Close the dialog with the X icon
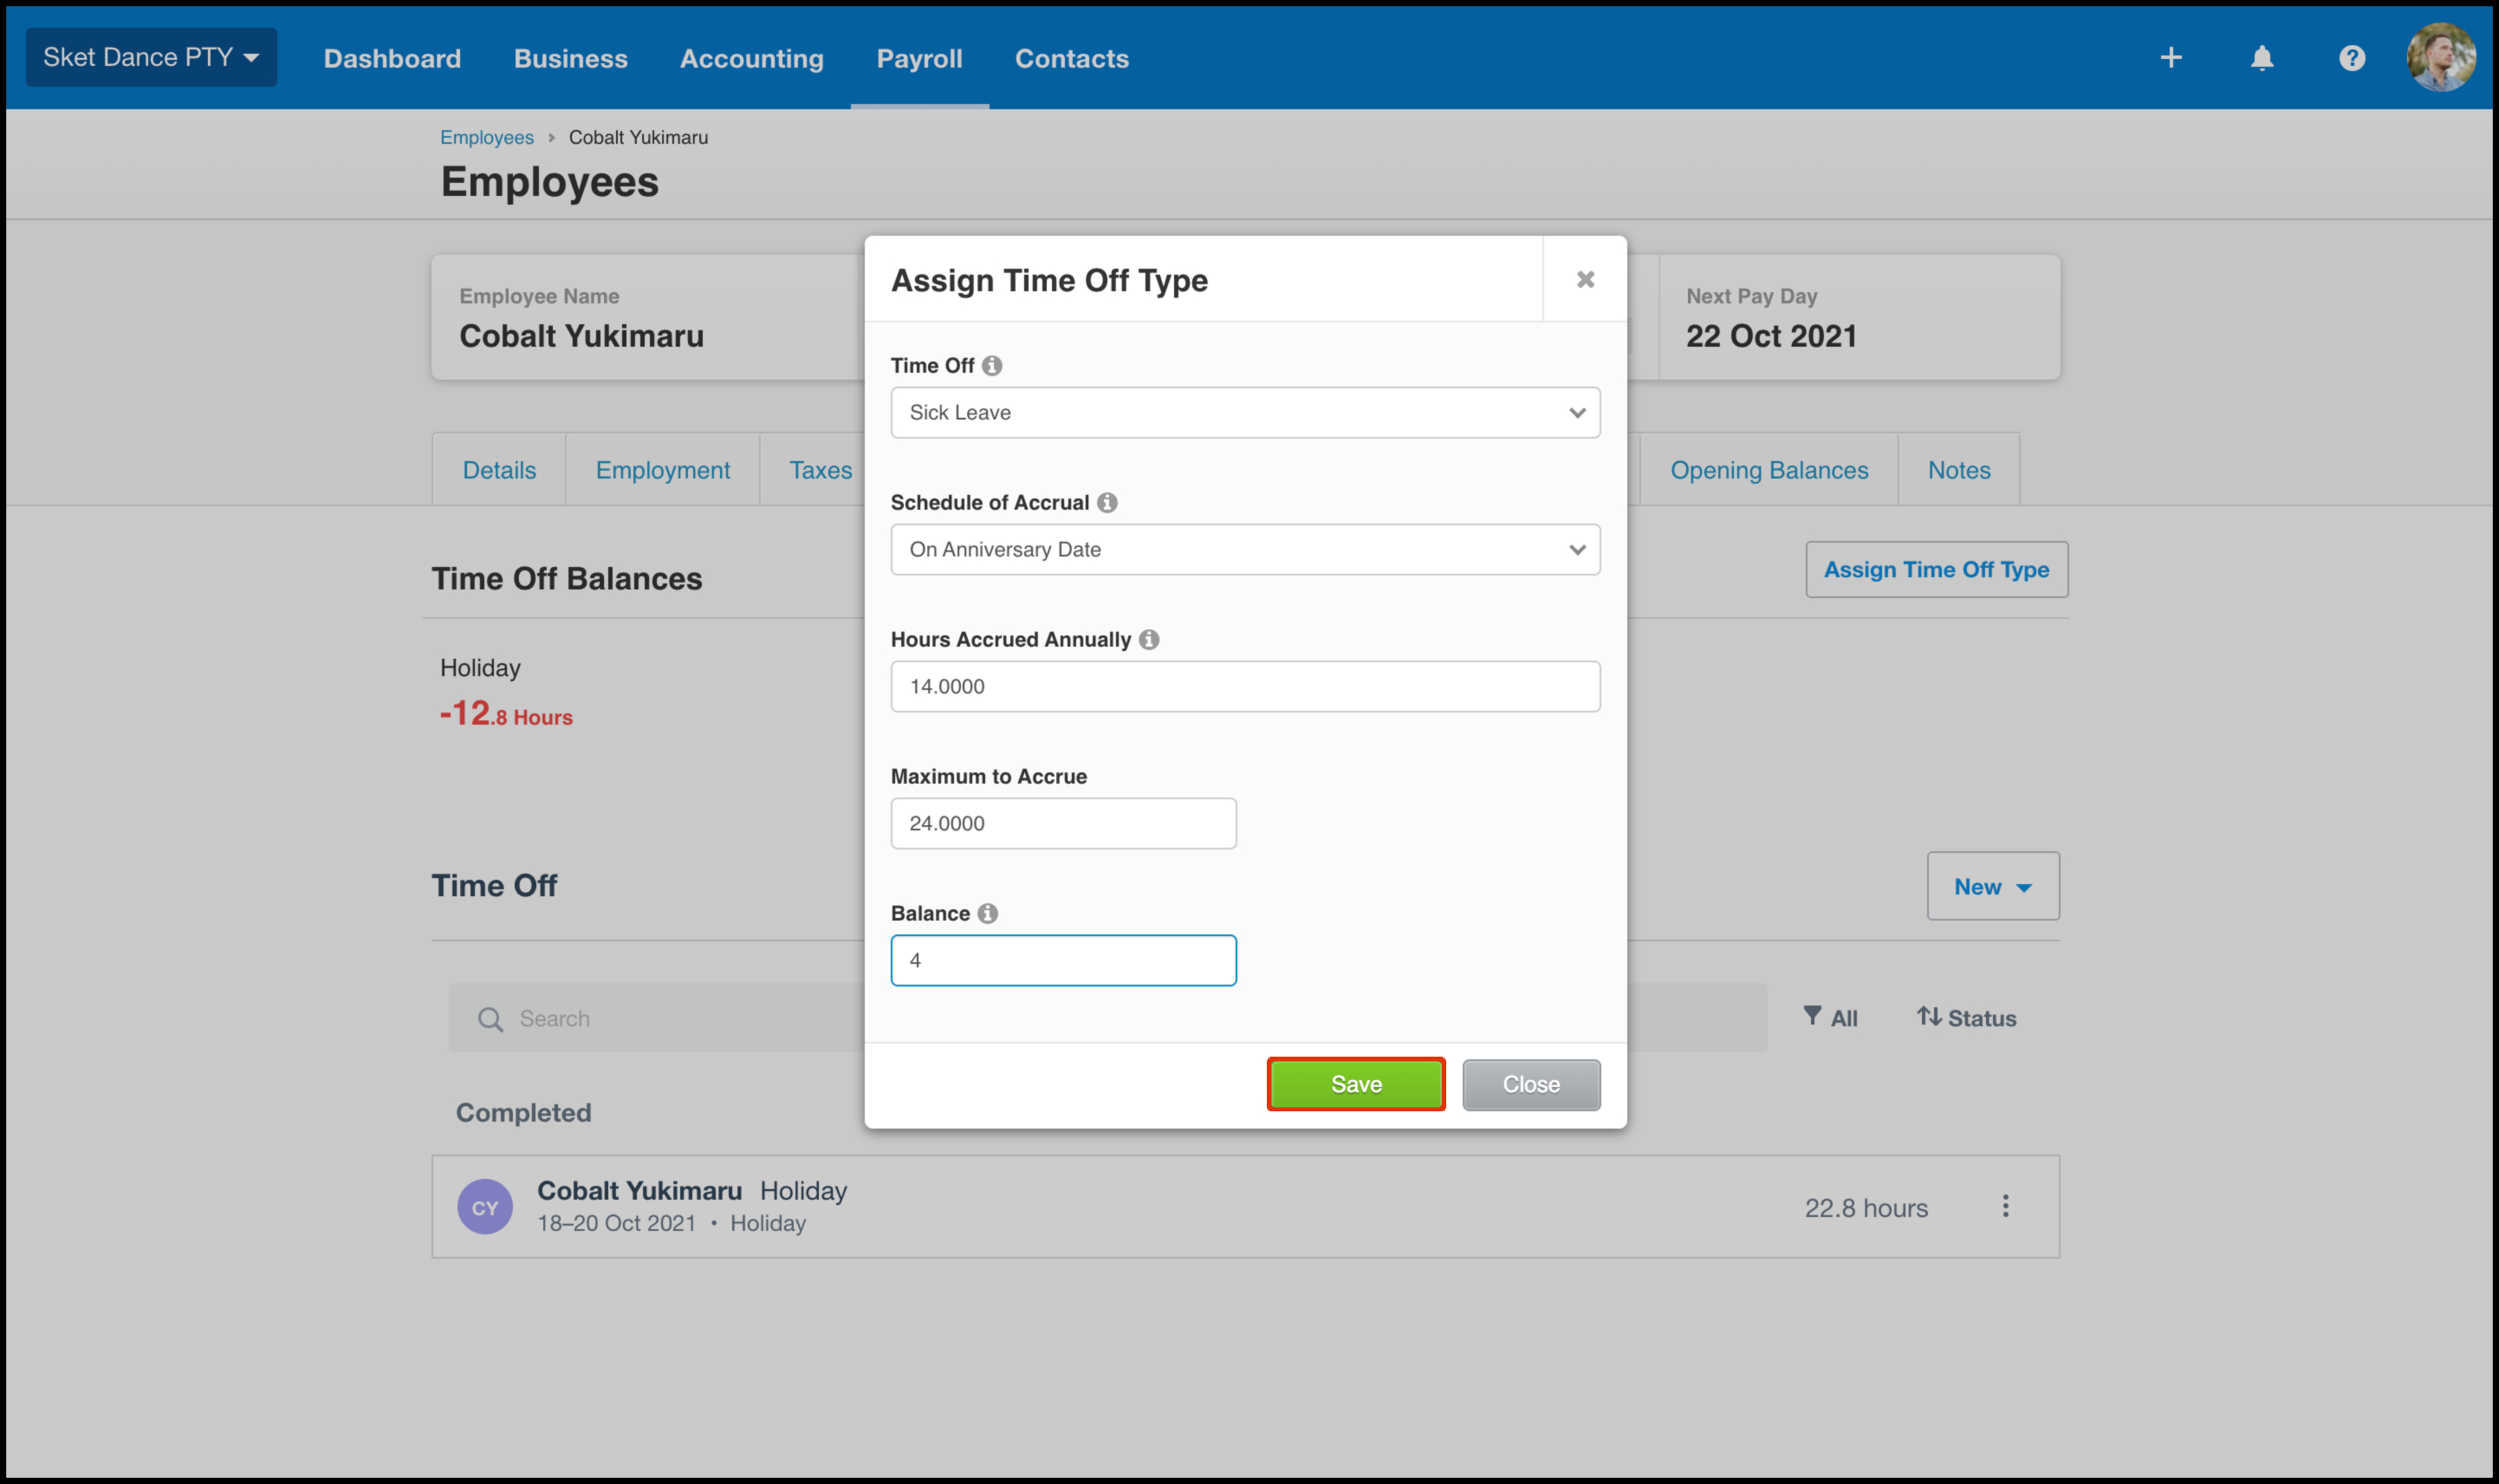This screenshot has width=2499, height=1484. click(1584, 280)
